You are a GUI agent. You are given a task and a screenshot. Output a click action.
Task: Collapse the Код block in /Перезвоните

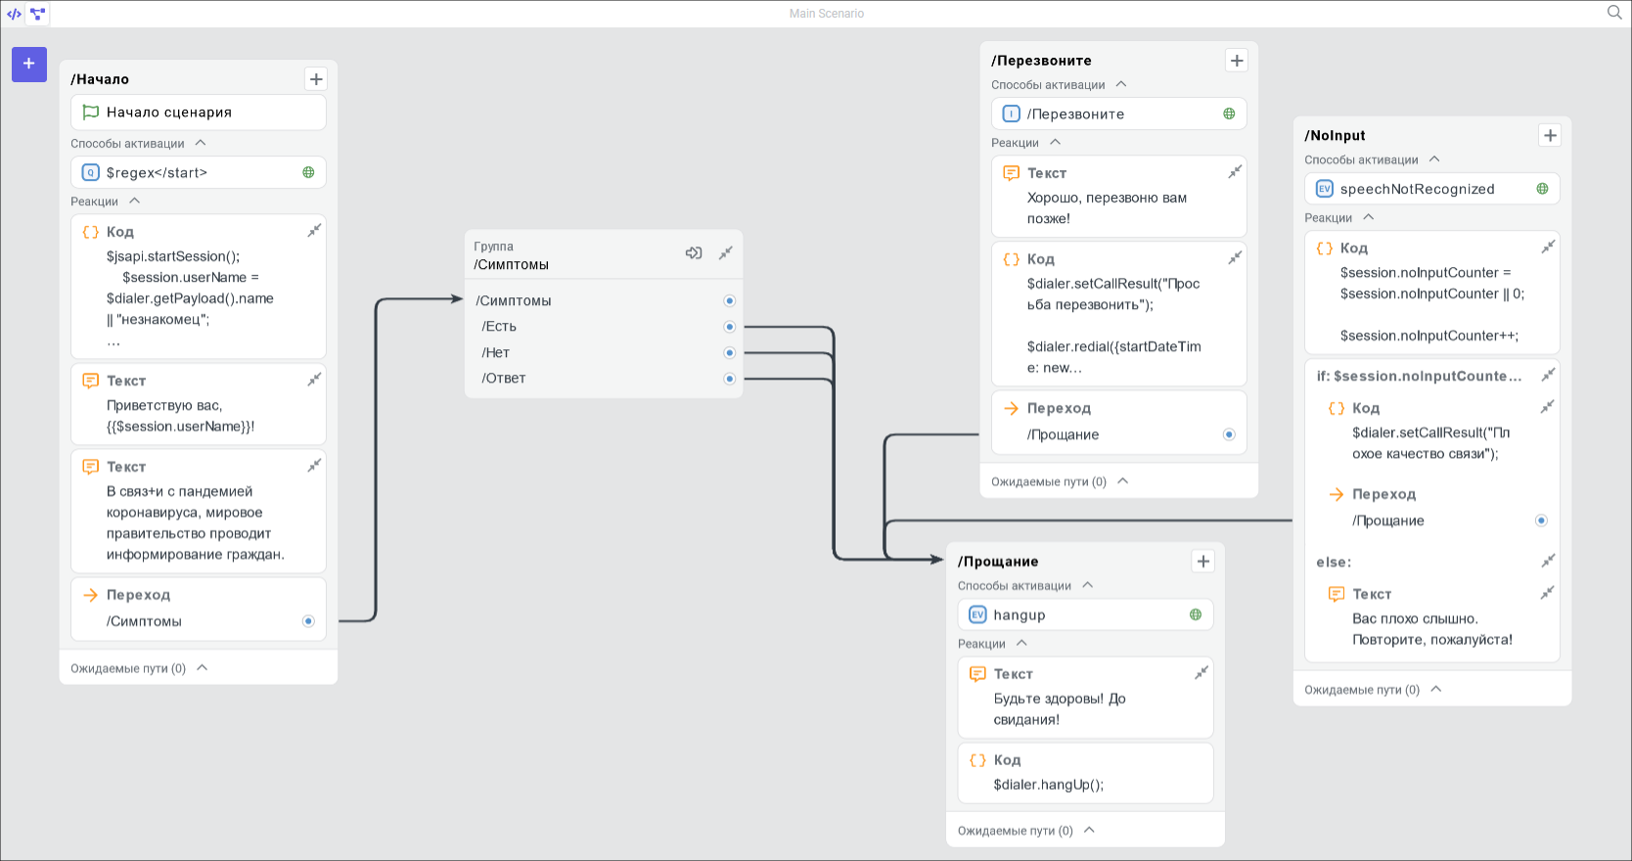(1235, 258)
